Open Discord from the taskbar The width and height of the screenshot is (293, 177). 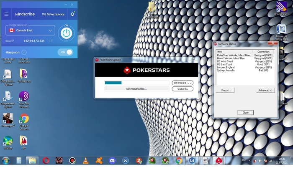pyautogui.click(x=112, y=161)
